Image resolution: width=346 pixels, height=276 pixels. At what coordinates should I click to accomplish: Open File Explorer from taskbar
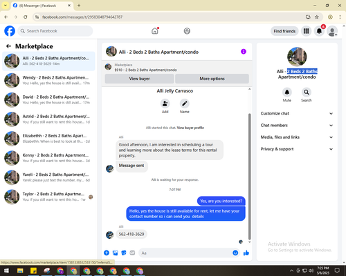(20, 270)
